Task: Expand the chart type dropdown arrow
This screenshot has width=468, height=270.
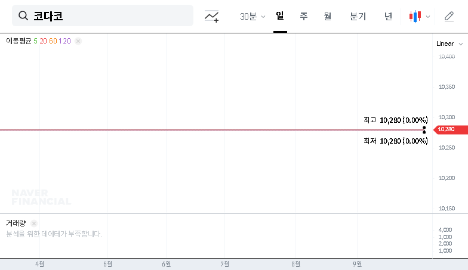Action: 428,17
